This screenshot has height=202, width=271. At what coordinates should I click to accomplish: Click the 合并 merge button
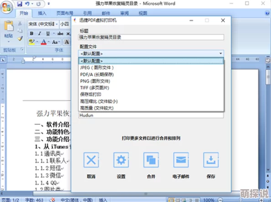(x=151, y=160)
